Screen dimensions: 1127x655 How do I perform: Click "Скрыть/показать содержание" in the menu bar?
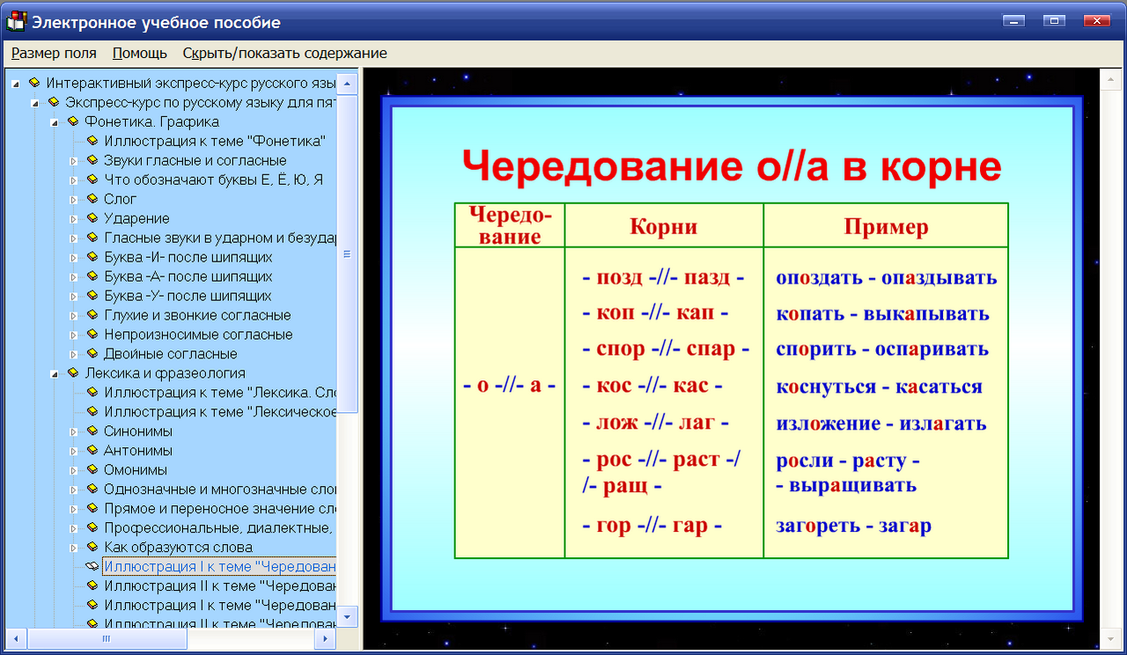coord(284,53)
